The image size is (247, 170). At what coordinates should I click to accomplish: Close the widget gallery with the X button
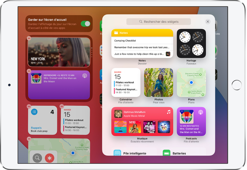[208, 21]
